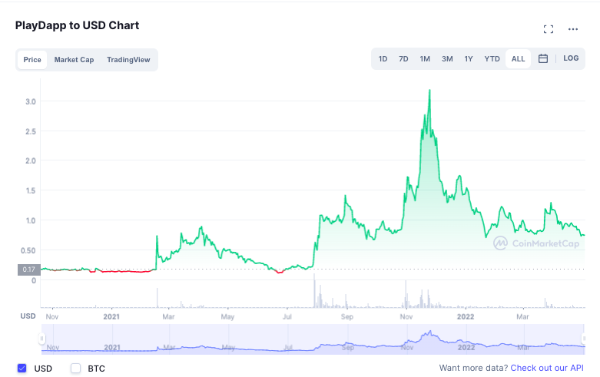Click the right range slider handle
This screenshot has width=600, height=377.
(x=584, y=339)
